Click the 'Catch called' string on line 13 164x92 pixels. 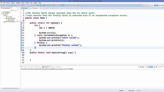[x=69, y=38]
